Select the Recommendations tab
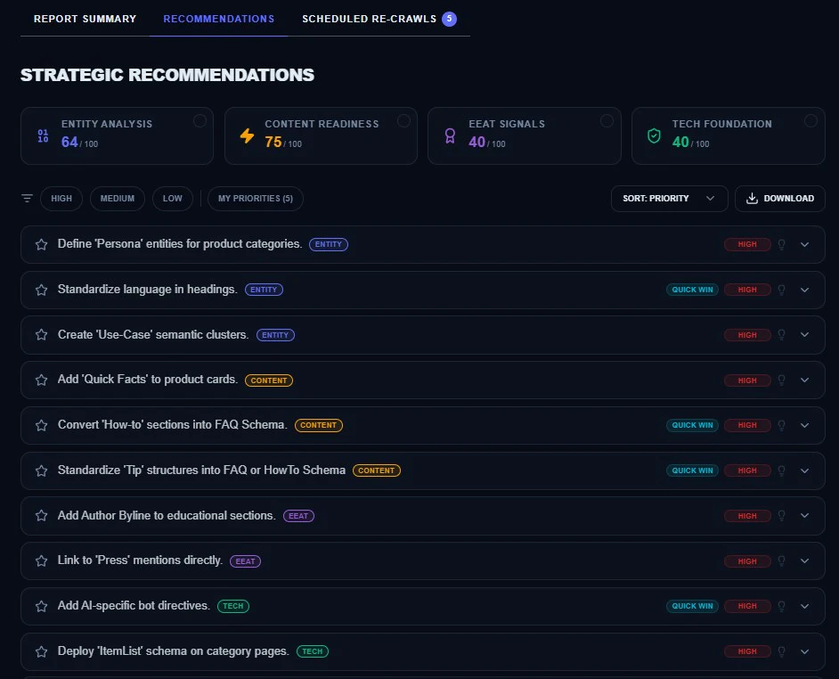This screenshot has height=679, width=839. click(x=219, y=19)
